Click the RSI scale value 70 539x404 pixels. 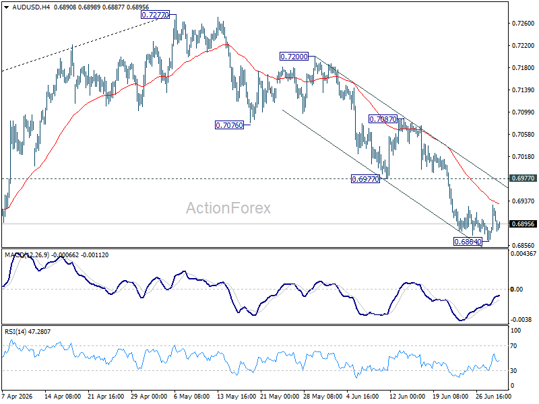click(513, 346)
